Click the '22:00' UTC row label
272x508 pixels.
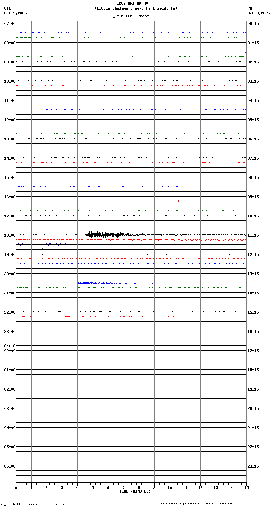click(x=10, y=312)
